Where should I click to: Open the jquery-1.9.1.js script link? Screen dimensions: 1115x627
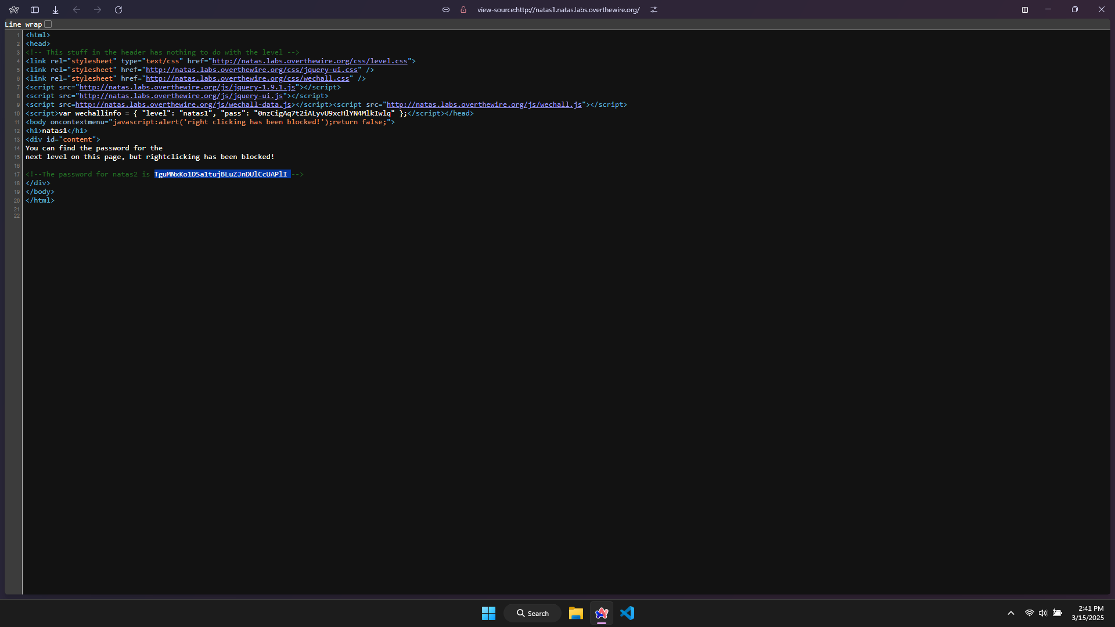click(x=187, y=87)
